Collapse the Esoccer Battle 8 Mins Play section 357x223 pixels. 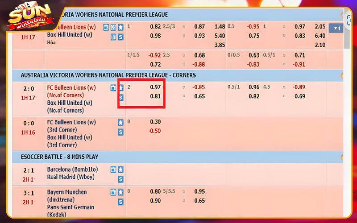[x=342, y=157]
